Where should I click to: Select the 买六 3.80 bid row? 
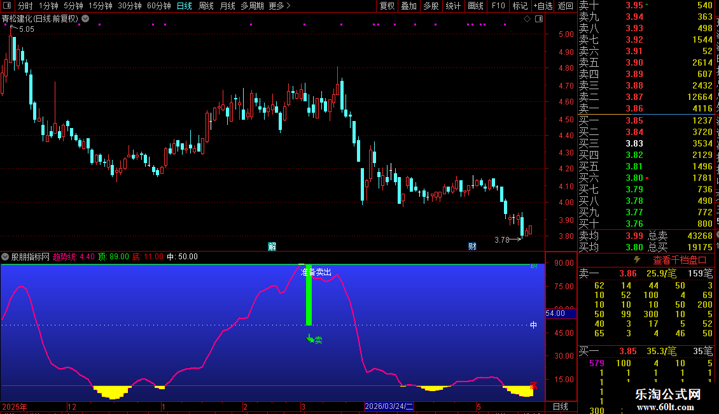point(646,178)
